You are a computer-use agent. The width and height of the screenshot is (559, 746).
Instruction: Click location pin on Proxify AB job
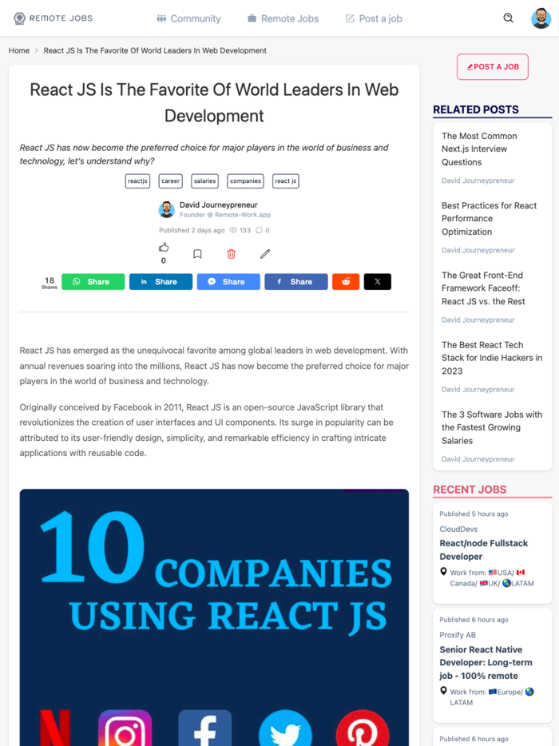click(443, 691)
